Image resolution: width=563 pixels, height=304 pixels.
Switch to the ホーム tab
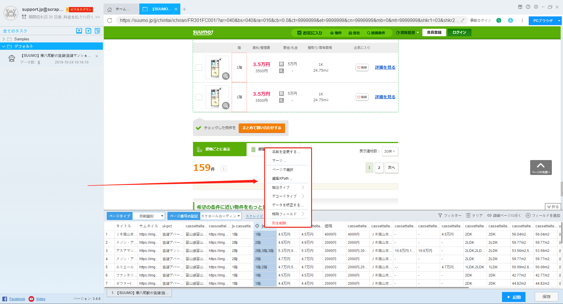pyautogui.click(x=121, y=9)
